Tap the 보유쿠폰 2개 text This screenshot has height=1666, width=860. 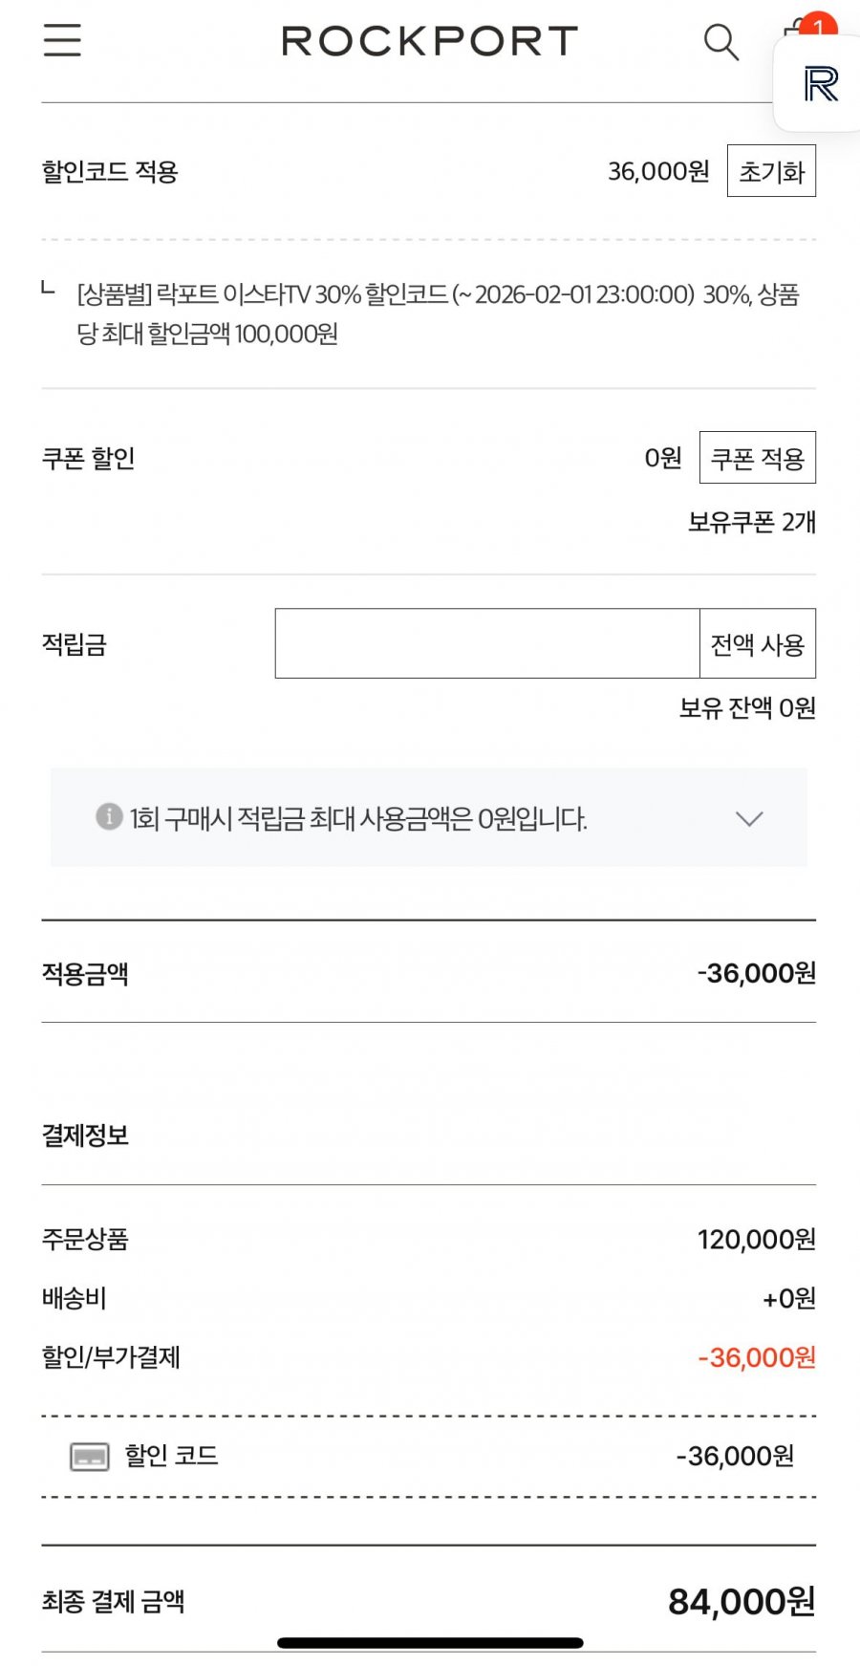[x=751, y=522]
